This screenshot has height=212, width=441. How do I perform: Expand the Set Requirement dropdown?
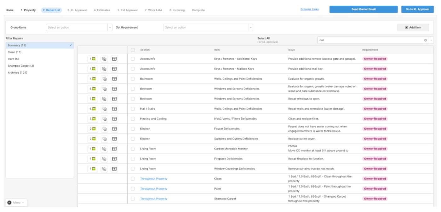pos(208,28)
